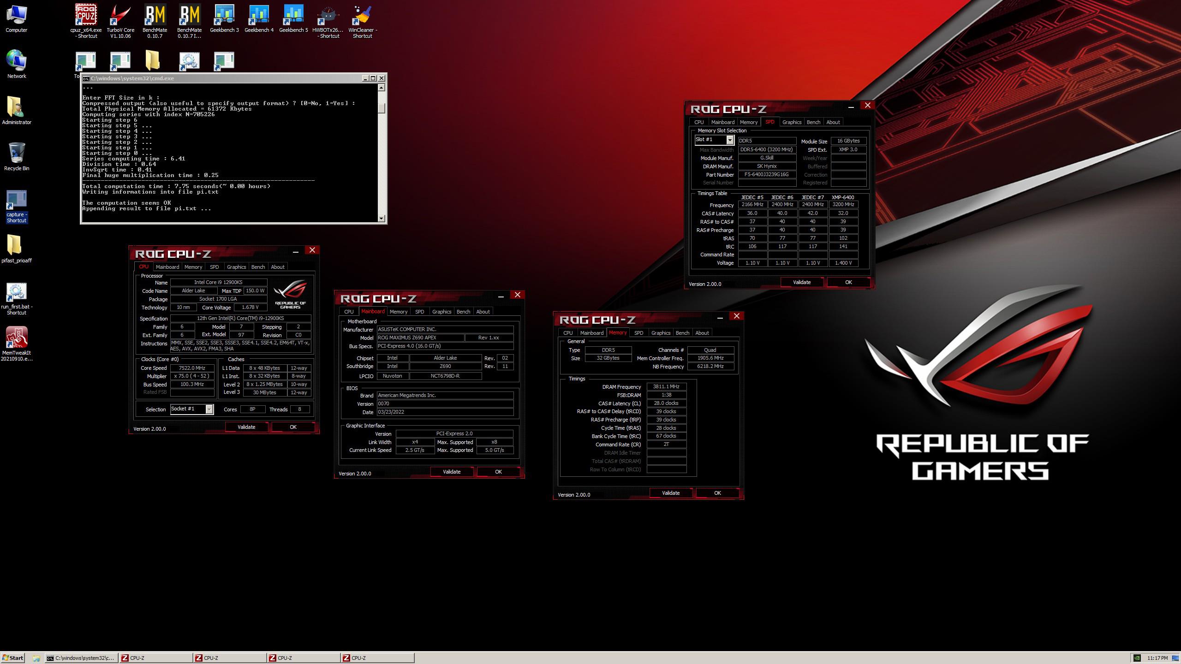This screenshot has width=1181, height=664.
Task: Open the pifast_prioaff folder icon
Action: pos(16,249)
